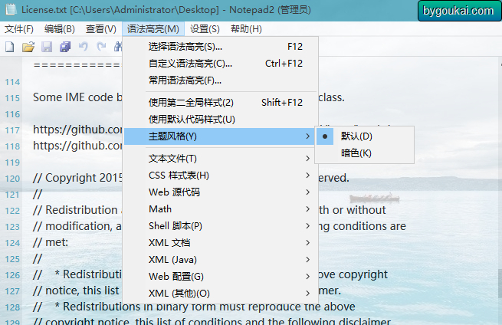Click the vertical scrollbar on the right edge

click(500, 192)
